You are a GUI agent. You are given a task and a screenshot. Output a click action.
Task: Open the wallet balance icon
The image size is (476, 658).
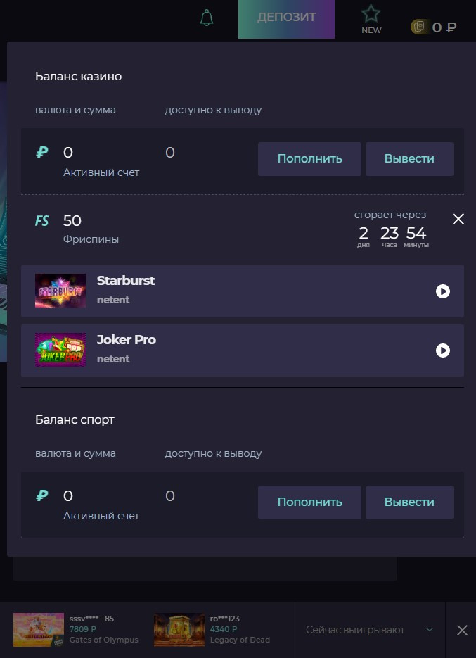[x=419, y=27]
